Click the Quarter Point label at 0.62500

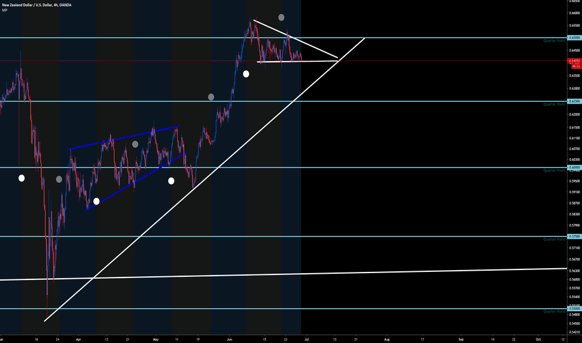tap(554, 104)
